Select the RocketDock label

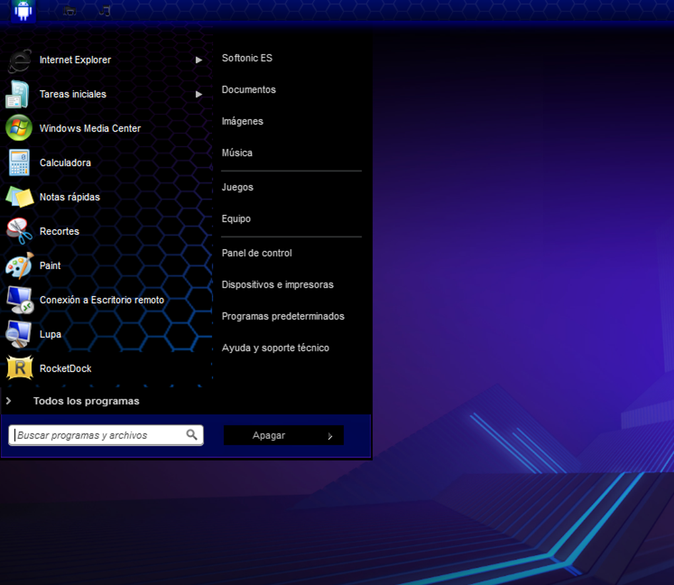click(65, 369)
